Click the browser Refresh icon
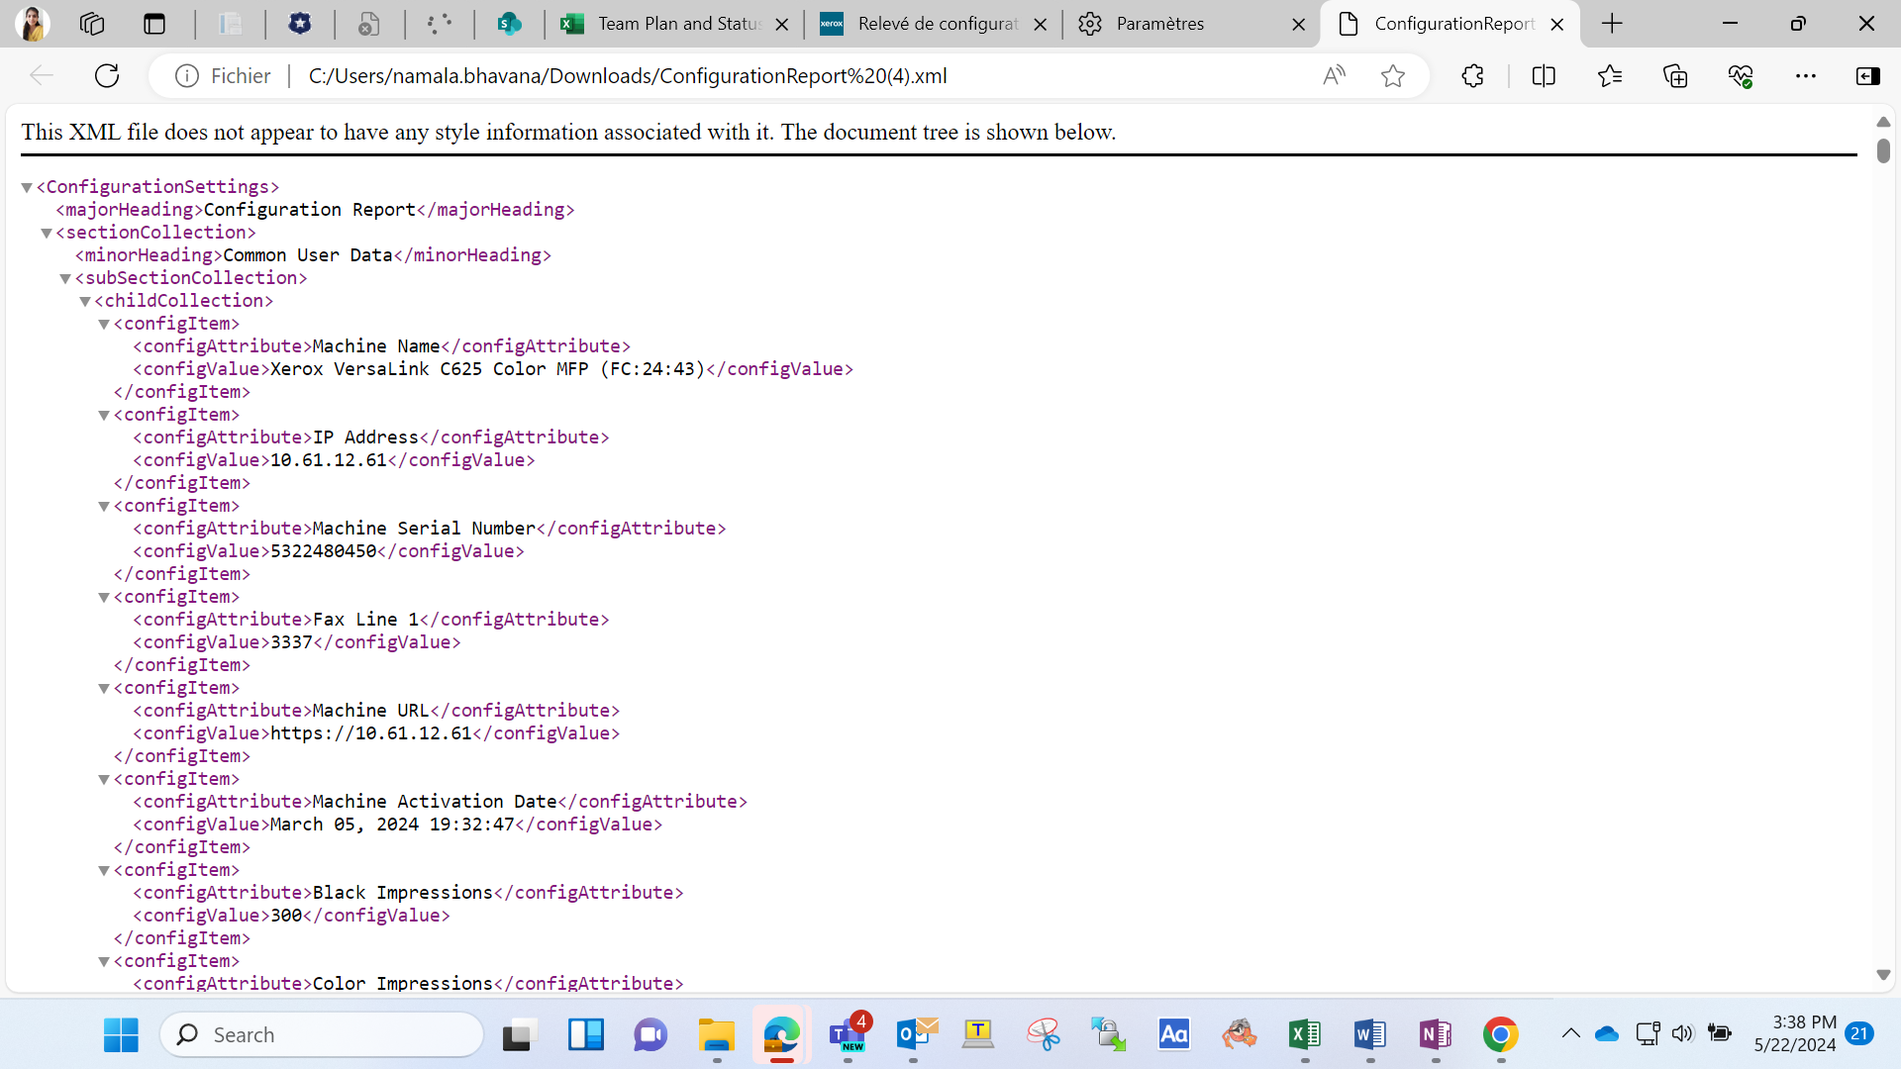This screenshot has height=1069, width=1901. coord(107,76)
